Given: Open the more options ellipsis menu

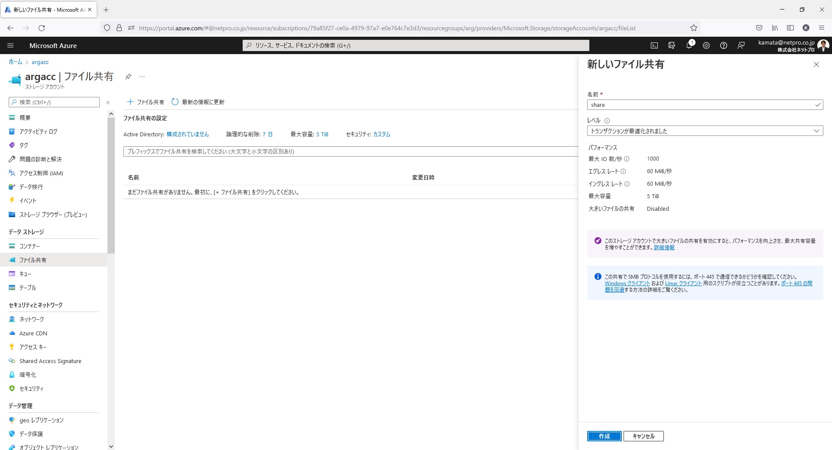Looking at the screenshot, I should coord(142,77).
